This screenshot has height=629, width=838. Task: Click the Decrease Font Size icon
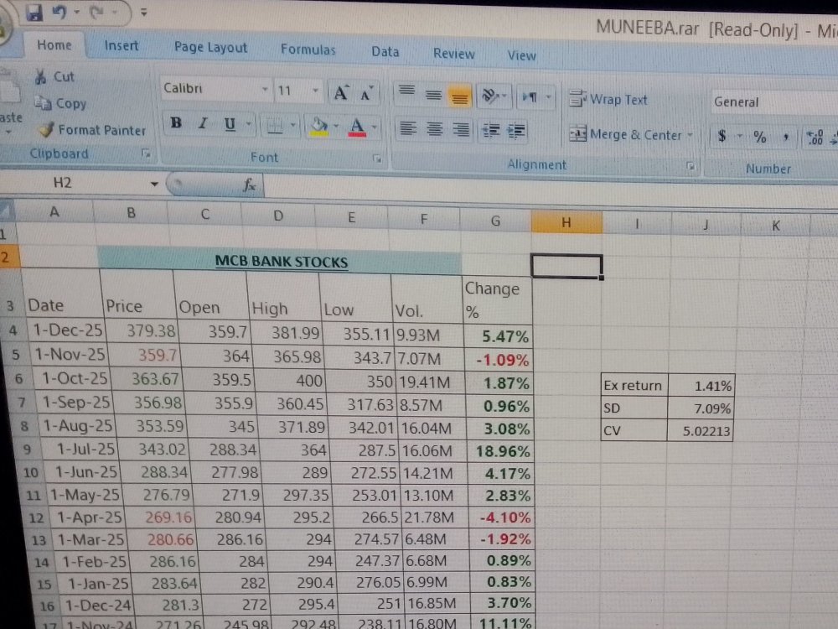(366, 94)
